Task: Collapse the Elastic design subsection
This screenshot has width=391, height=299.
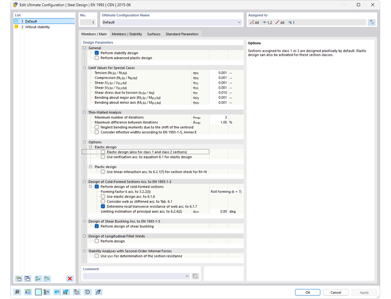Action: (91, 147)
